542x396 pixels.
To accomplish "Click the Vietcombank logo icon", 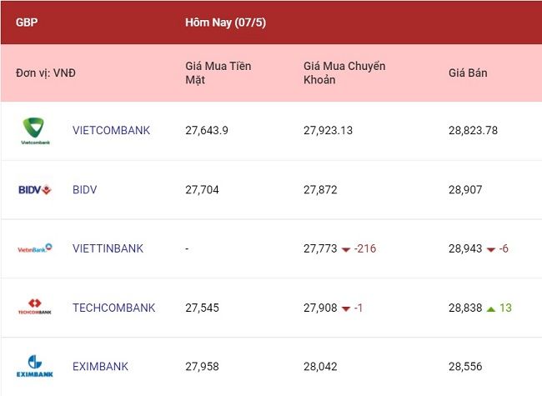I will pyautogui.click(x=35, y=131).
